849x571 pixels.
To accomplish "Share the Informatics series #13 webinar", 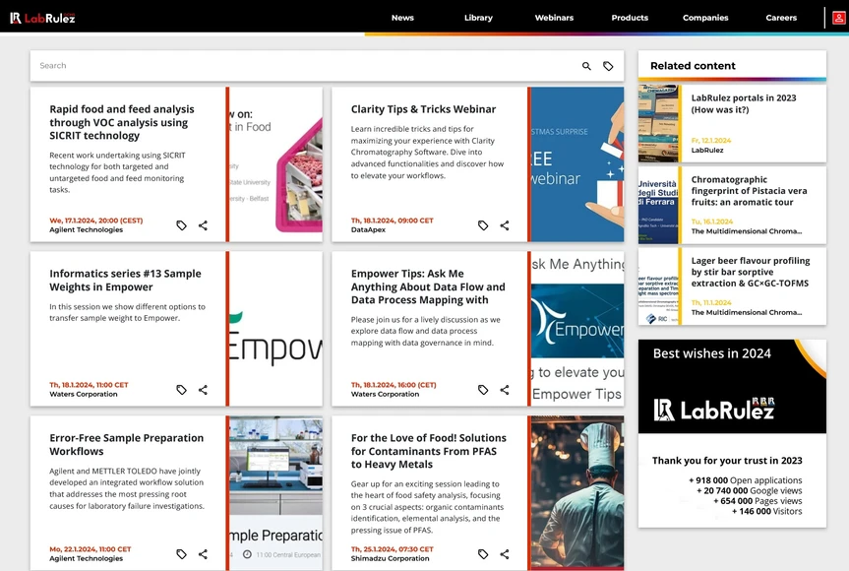I will click(x=203, y=390).
